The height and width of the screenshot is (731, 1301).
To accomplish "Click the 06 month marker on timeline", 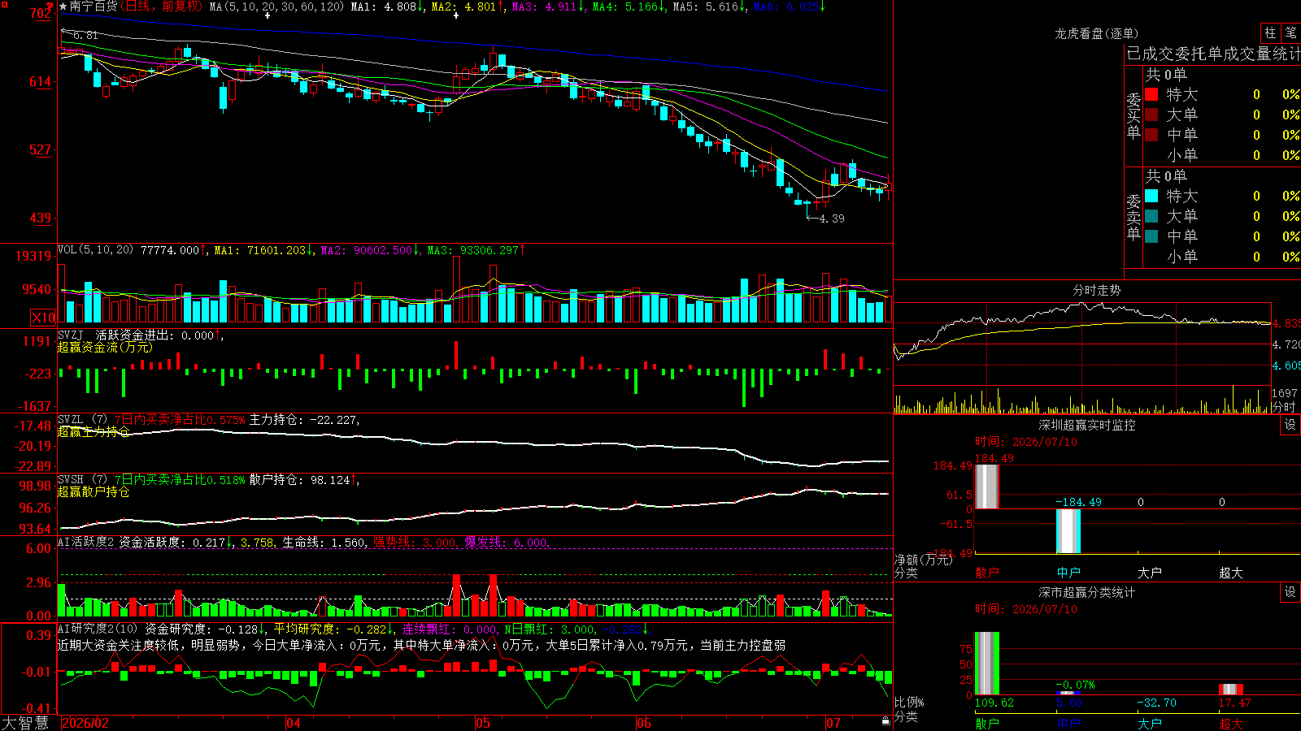I will pos(644,723).
